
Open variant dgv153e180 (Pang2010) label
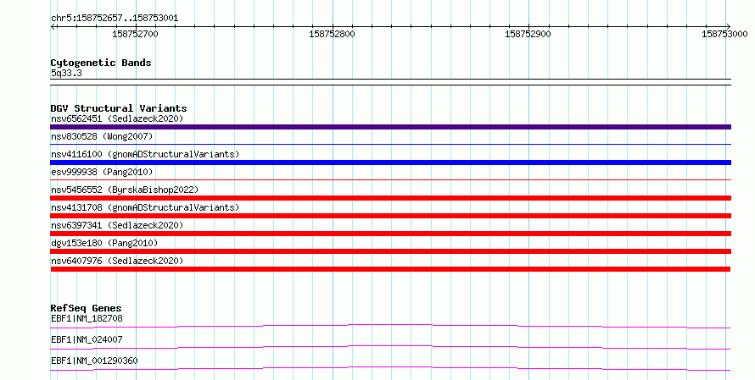coord(104,243)
